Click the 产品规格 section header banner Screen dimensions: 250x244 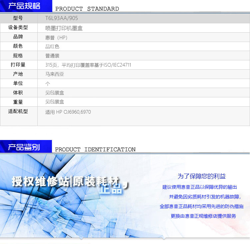(26, 6)
